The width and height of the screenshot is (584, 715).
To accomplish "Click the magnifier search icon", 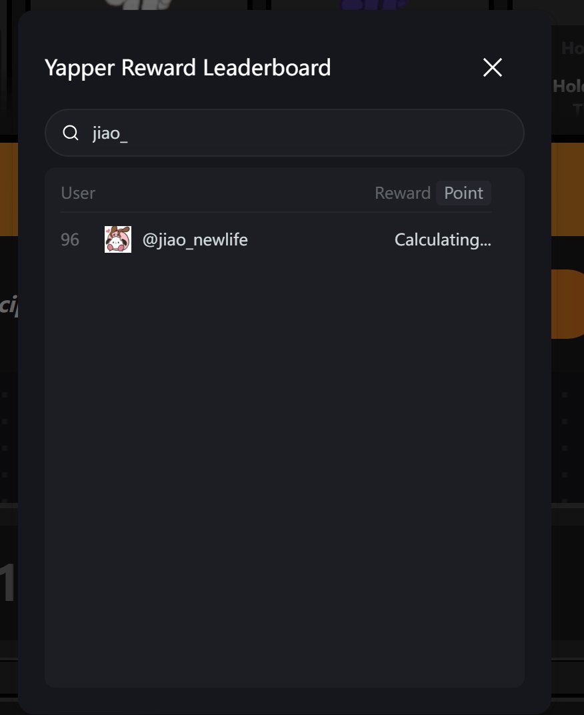I will (71, 133).
